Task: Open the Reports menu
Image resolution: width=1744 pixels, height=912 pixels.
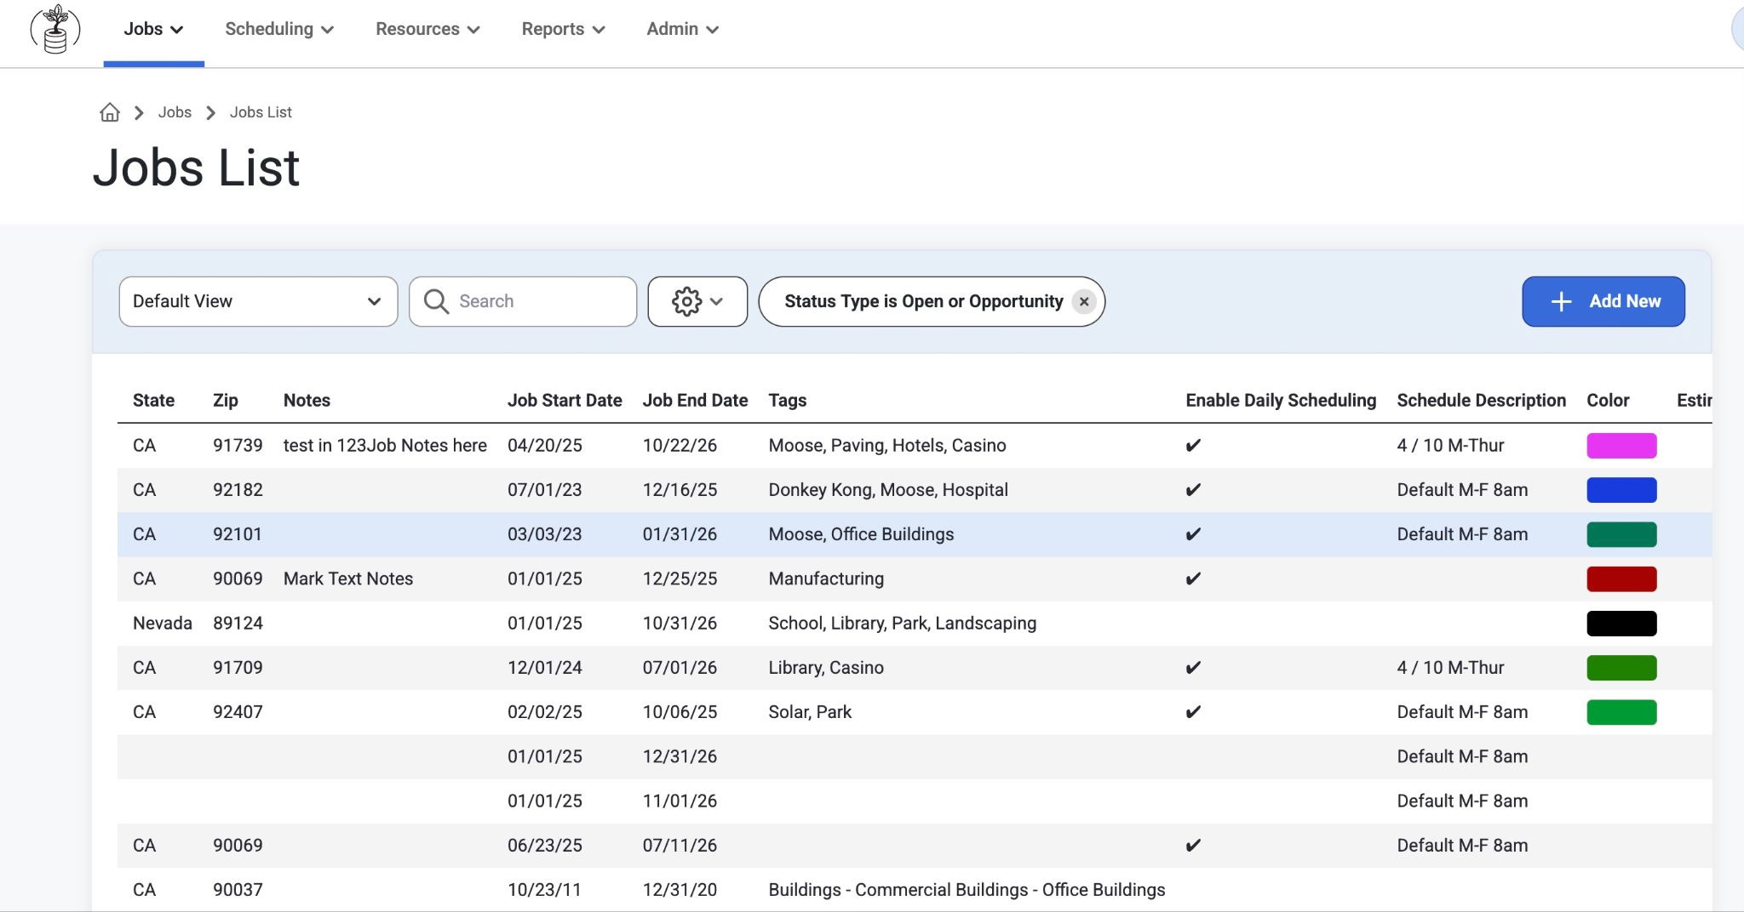Action: point(564,29)
